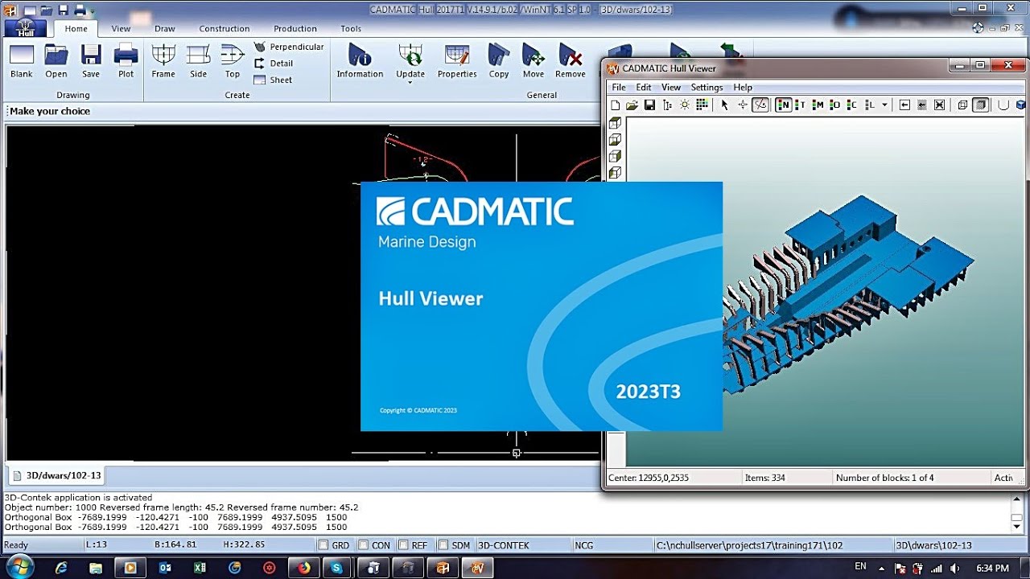1030x579 pixels.
Task: Click the crosshair center tool in Hull Viewer
Action: tap(743, 105)
